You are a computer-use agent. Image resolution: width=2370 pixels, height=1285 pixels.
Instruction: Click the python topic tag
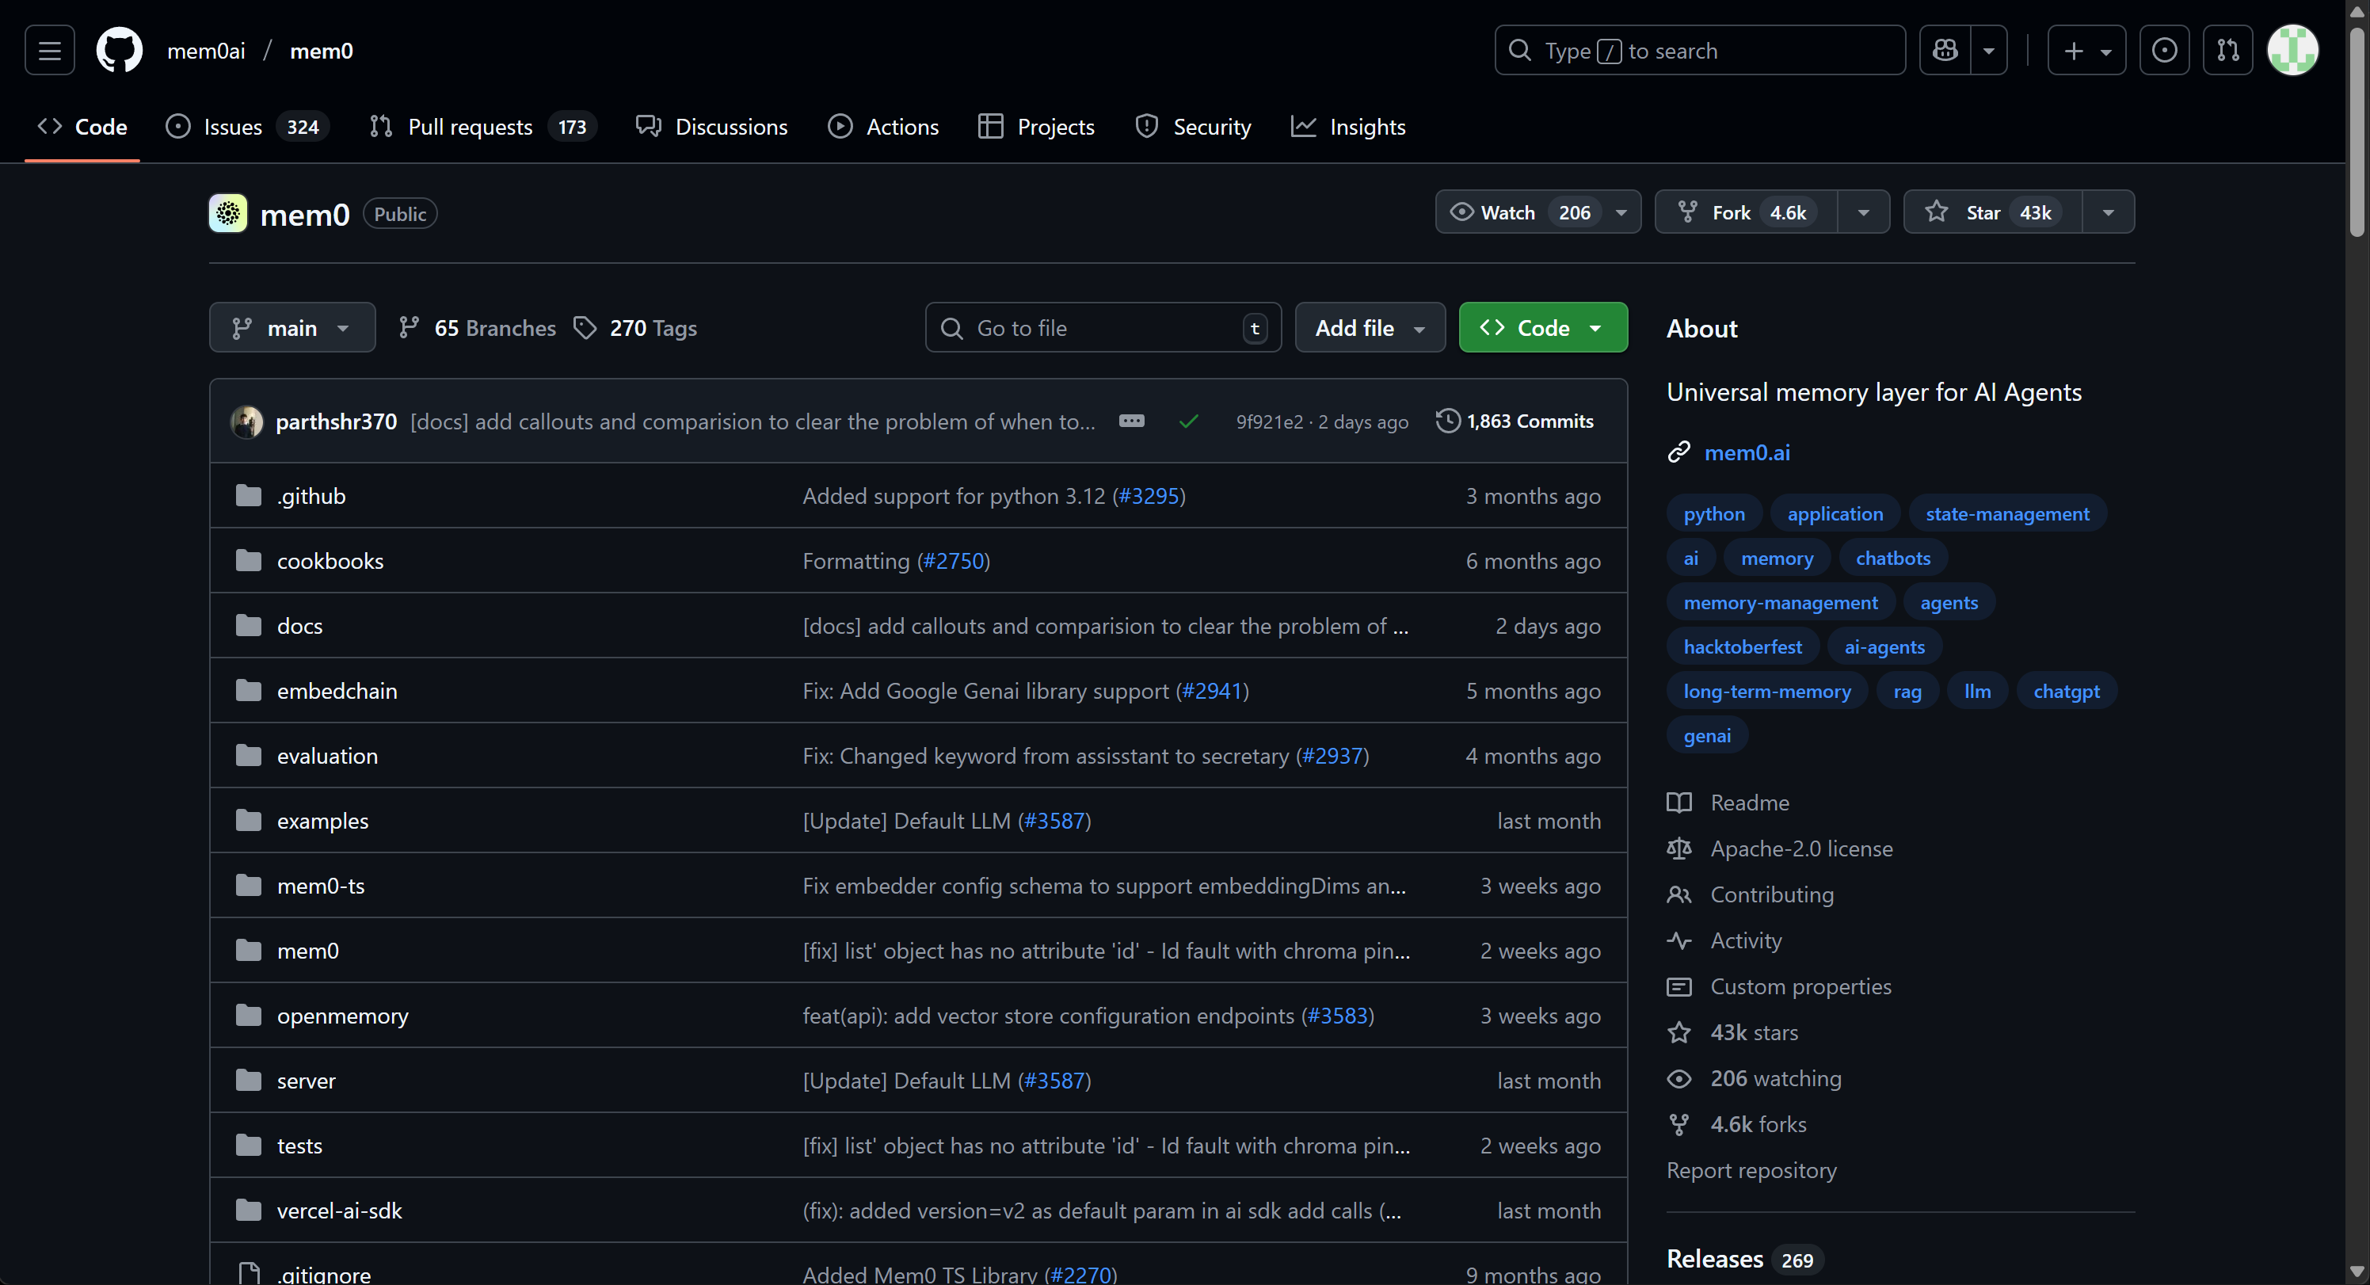[1713, 513]
